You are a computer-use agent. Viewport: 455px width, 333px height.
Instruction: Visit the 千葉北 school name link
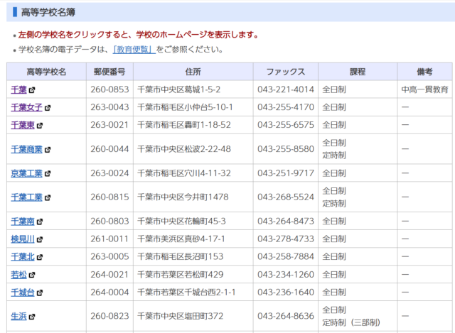click(x=23, y=257)
